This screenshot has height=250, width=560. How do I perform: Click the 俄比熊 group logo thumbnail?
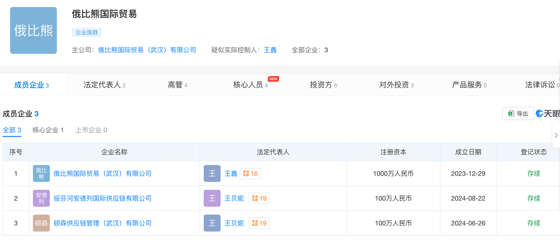[34, 31]
